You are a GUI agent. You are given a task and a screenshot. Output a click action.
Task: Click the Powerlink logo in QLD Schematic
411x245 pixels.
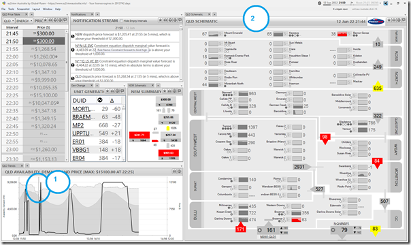click(376, 21)
